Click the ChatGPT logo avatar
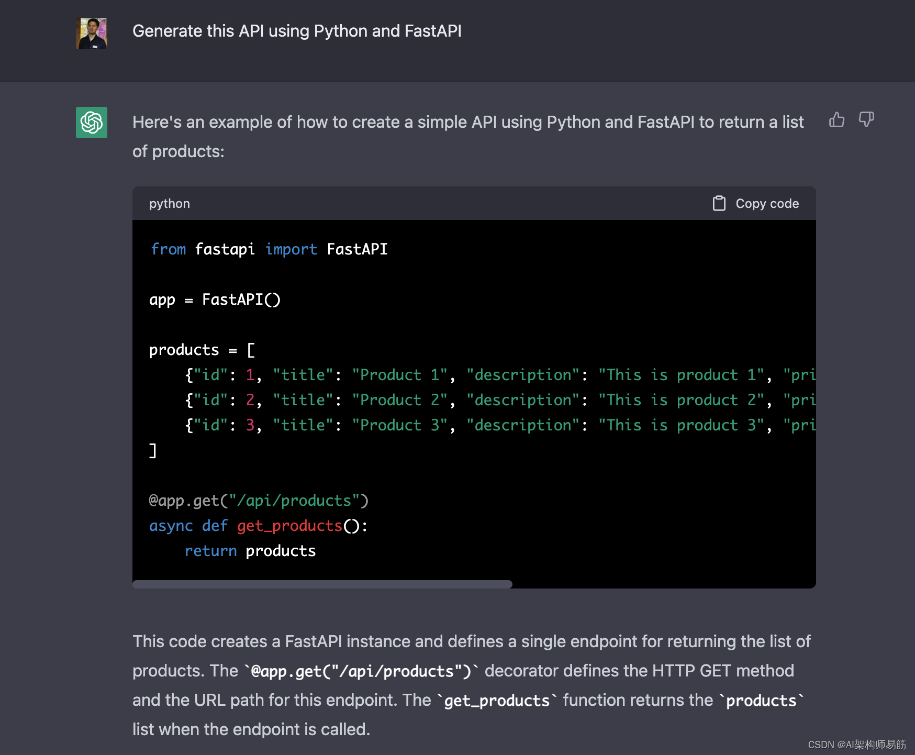Screen dimensions: 915x755 92,123
